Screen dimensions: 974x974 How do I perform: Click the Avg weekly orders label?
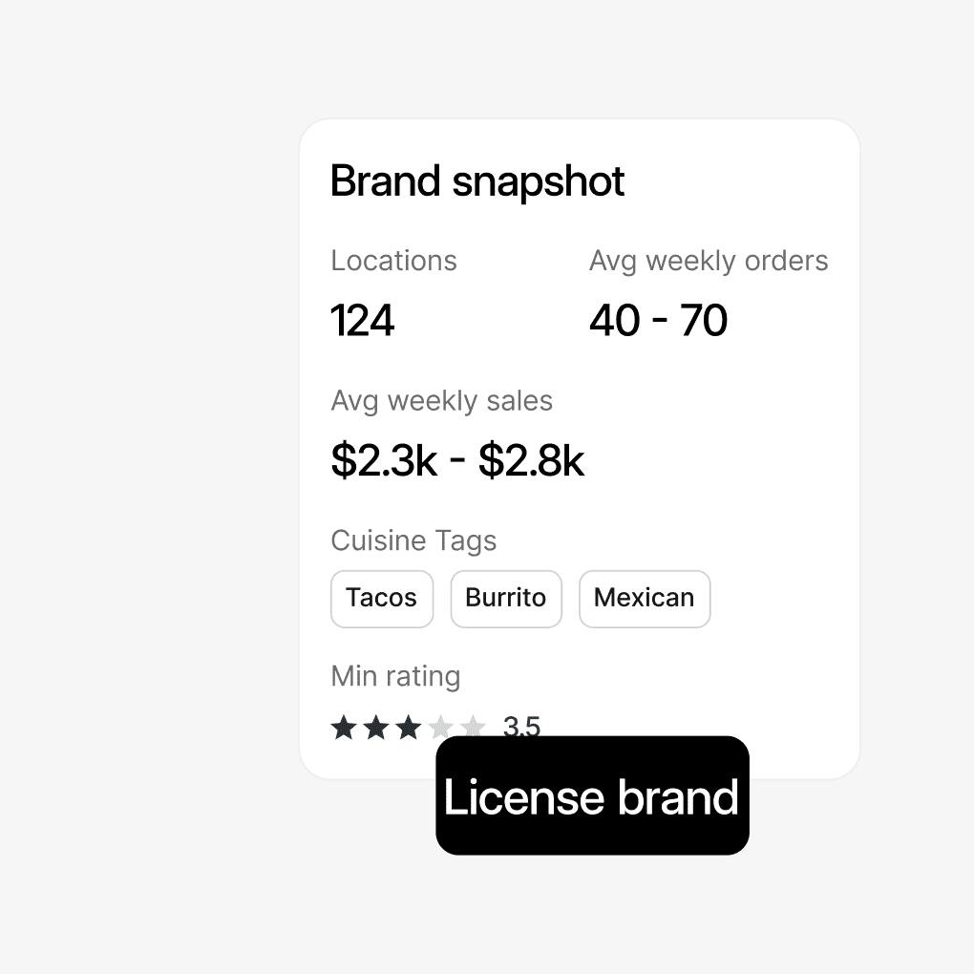point(709,261)
